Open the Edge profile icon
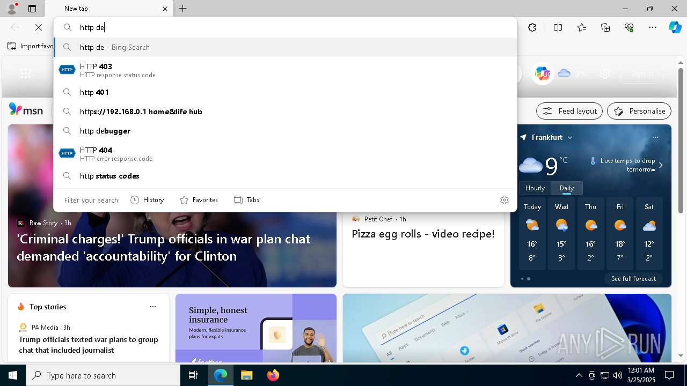Screen dimensions: 687x386 pos(12,9)
